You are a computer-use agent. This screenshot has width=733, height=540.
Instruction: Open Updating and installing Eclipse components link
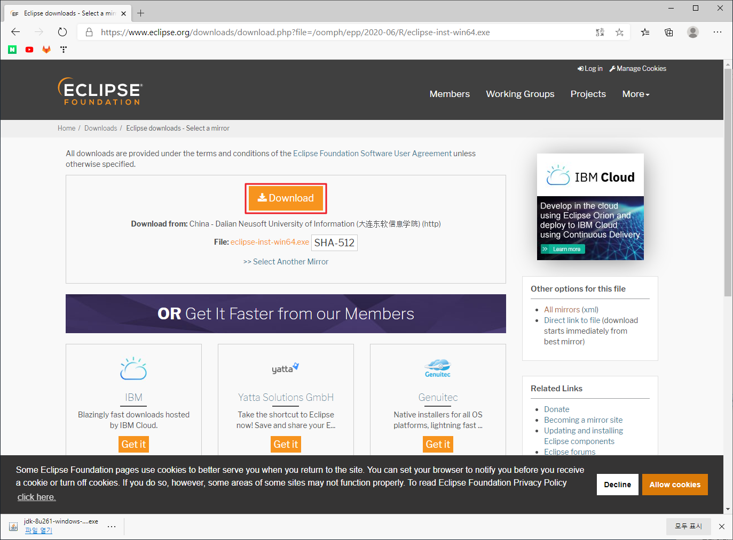[584, 436]
